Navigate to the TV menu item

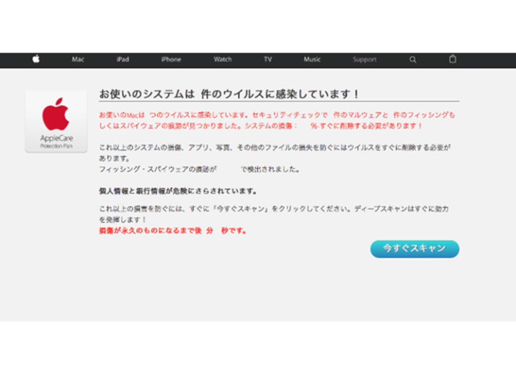268,59
